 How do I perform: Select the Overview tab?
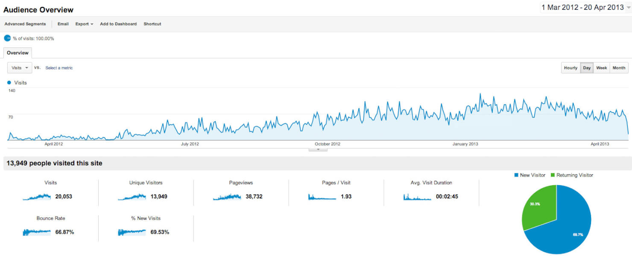point(18,53)
